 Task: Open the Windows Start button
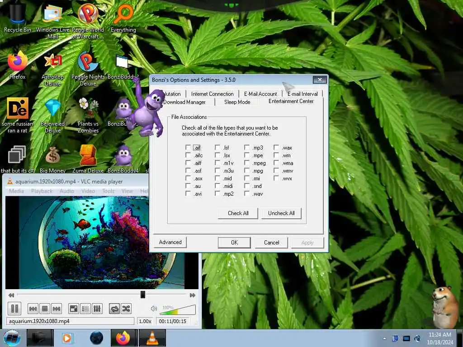(x=11, y=338)
